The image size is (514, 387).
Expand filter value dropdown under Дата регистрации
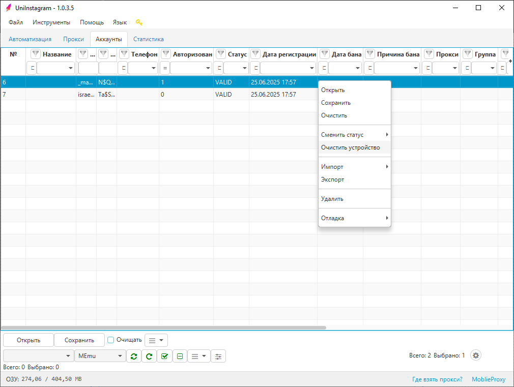tap(312, 68)
